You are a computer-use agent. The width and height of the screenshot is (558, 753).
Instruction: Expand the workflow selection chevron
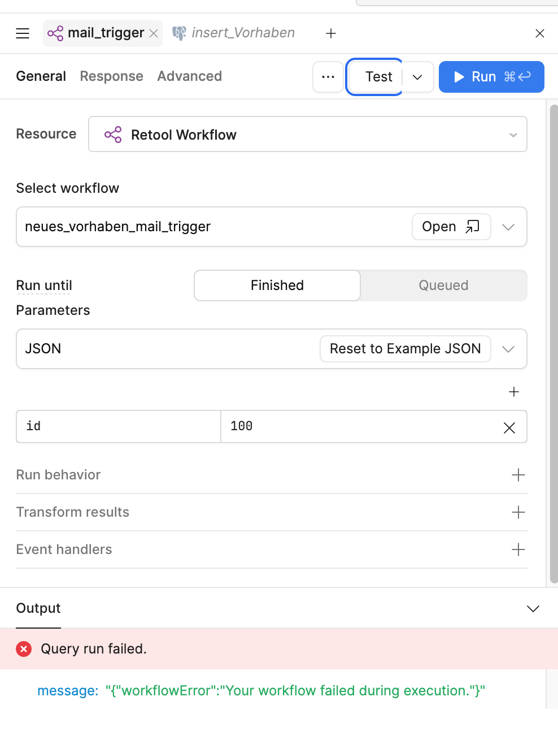pos(508,227)
